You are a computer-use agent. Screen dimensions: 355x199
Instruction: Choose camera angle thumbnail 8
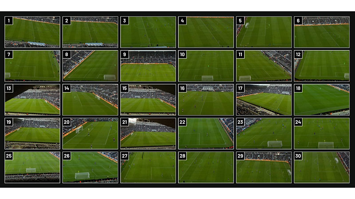click(90, 65)
